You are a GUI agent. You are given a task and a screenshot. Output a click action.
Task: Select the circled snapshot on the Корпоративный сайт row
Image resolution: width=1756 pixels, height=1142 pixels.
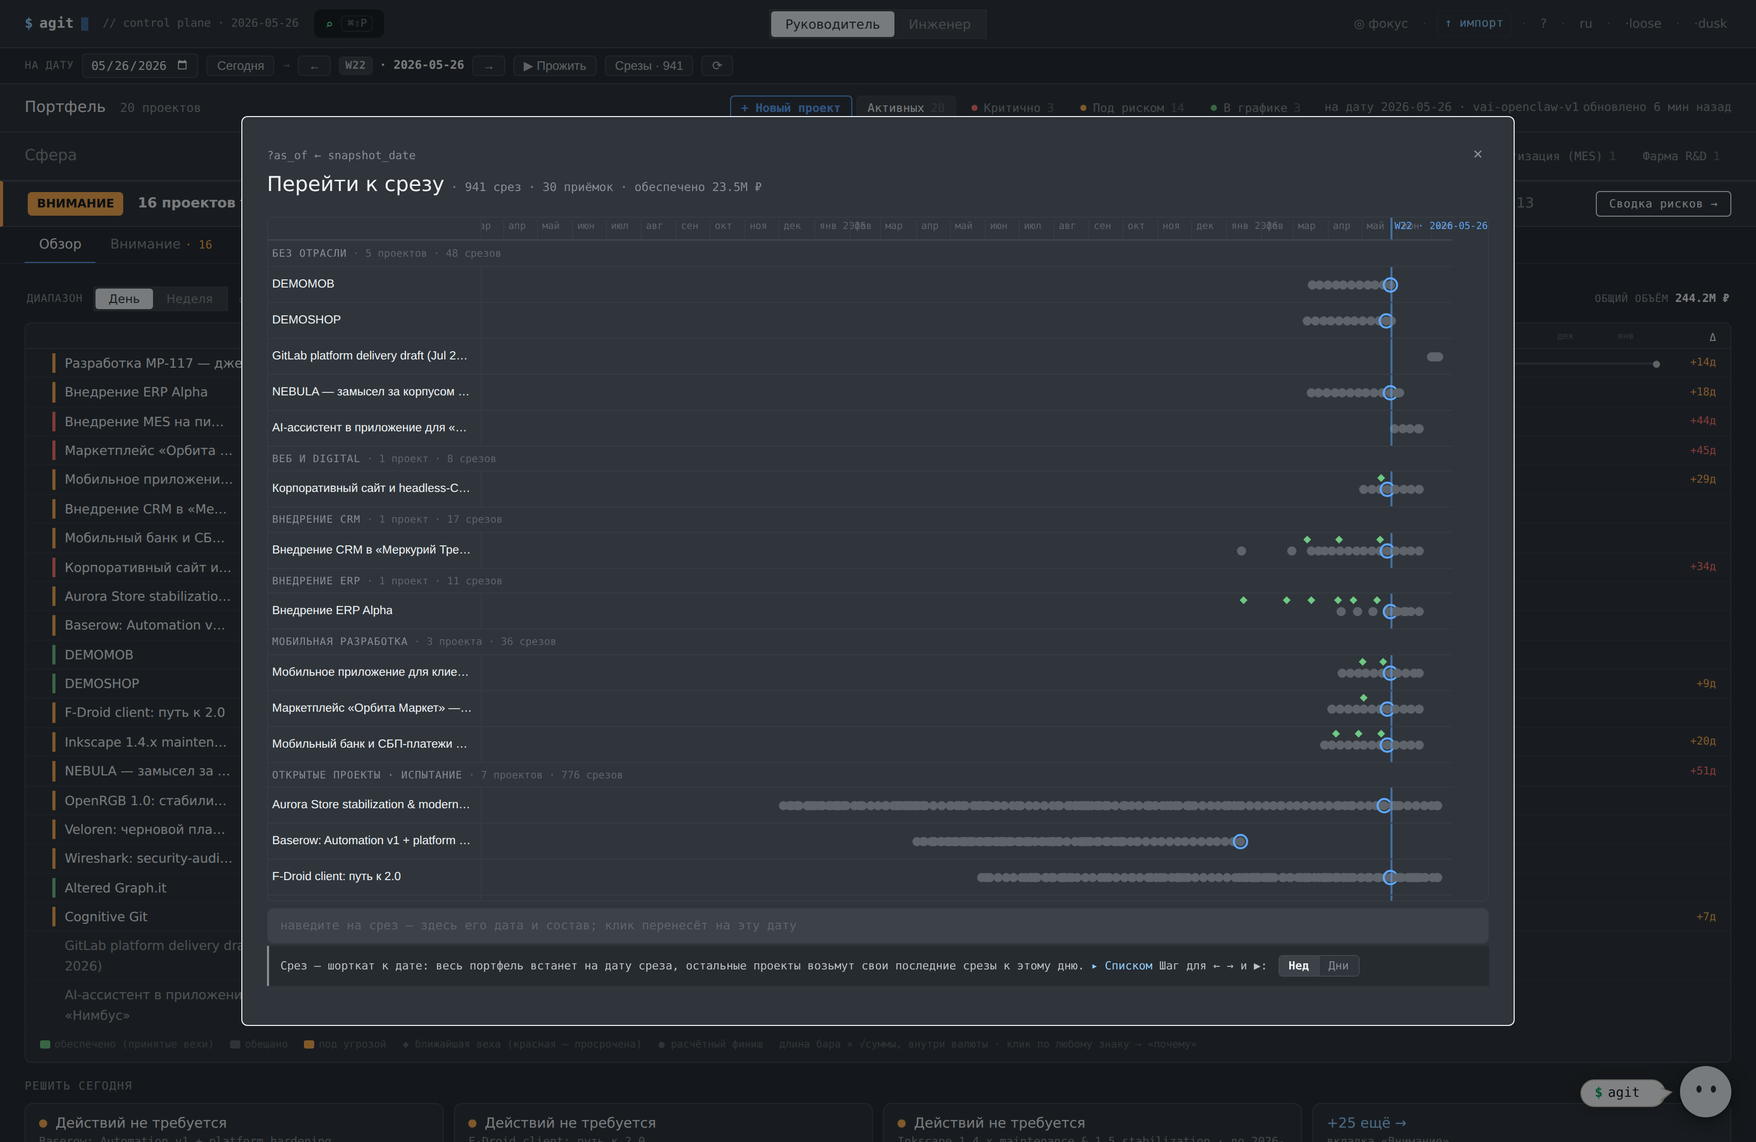click(x=1387, y=489)
